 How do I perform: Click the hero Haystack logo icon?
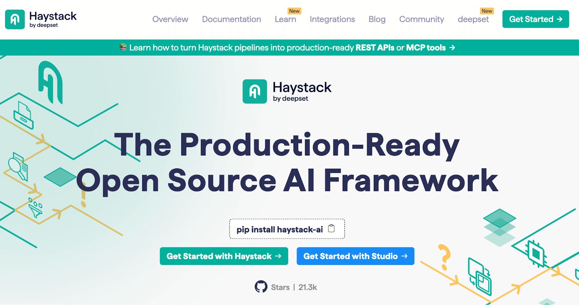click(255, 91)
